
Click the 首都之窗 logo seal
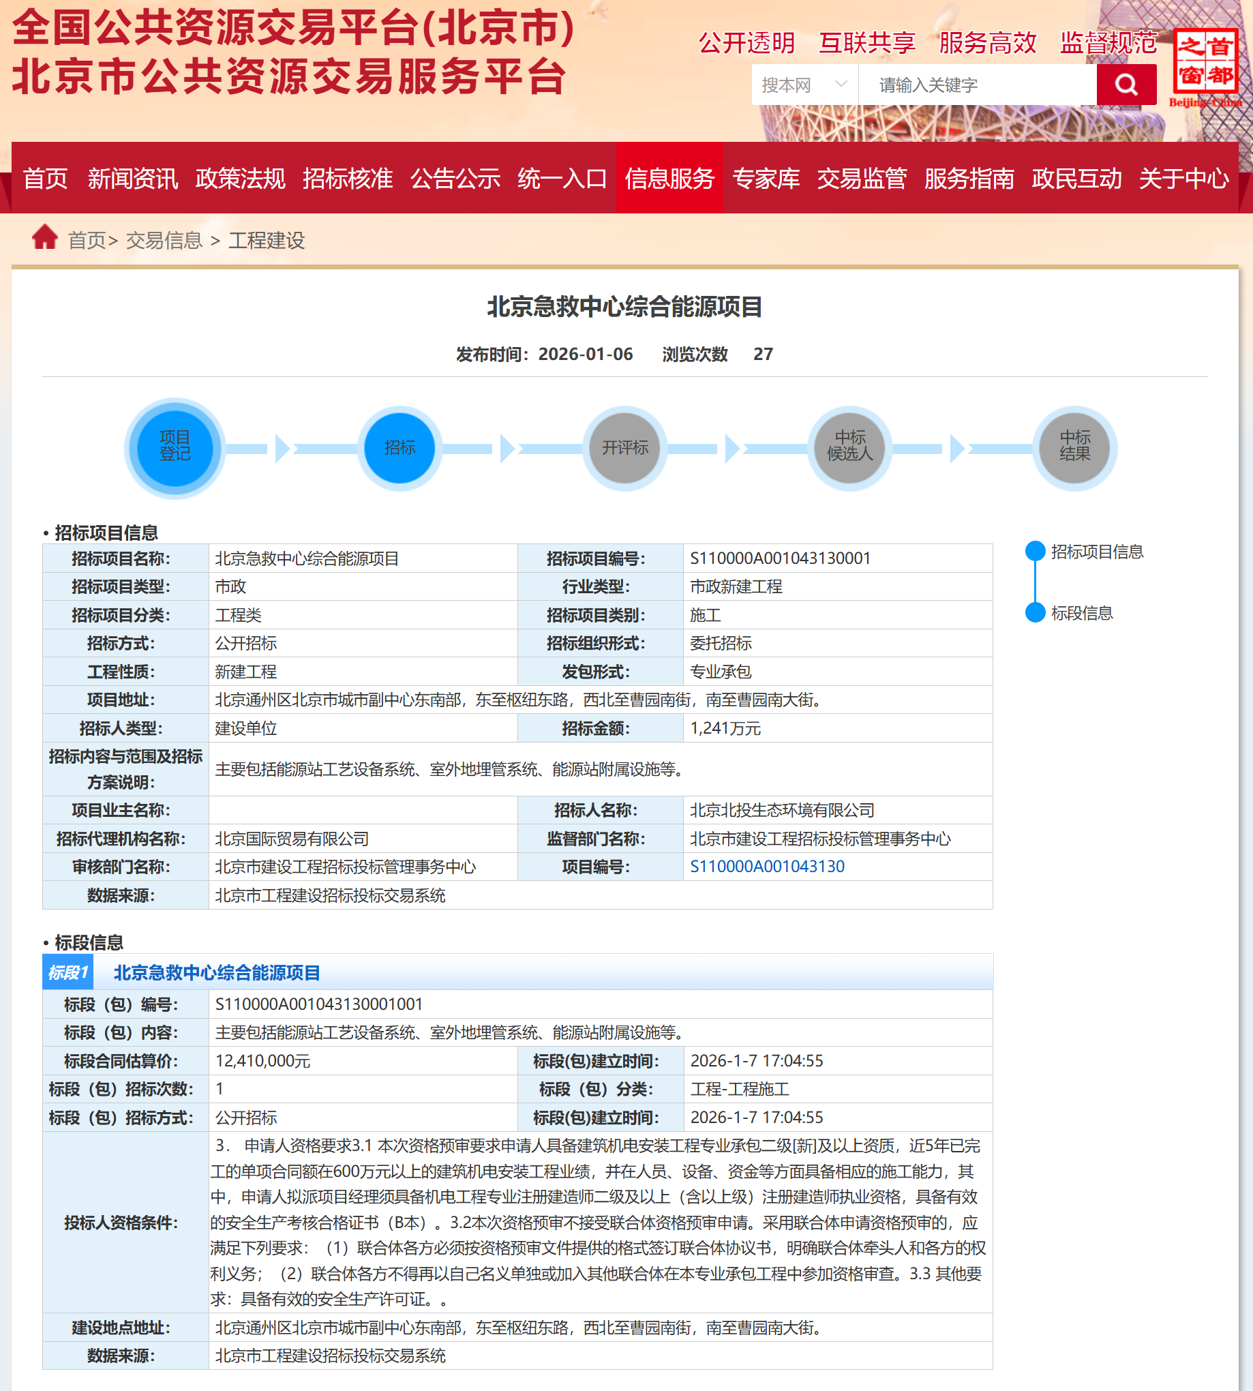tap(1206, 63)
